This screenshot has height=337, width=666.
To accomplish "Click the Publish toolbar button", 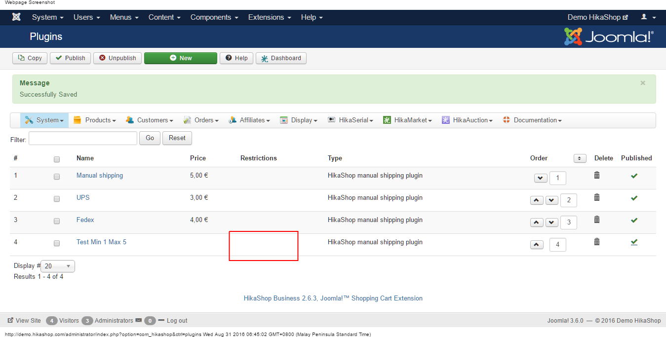I will 70,58.
